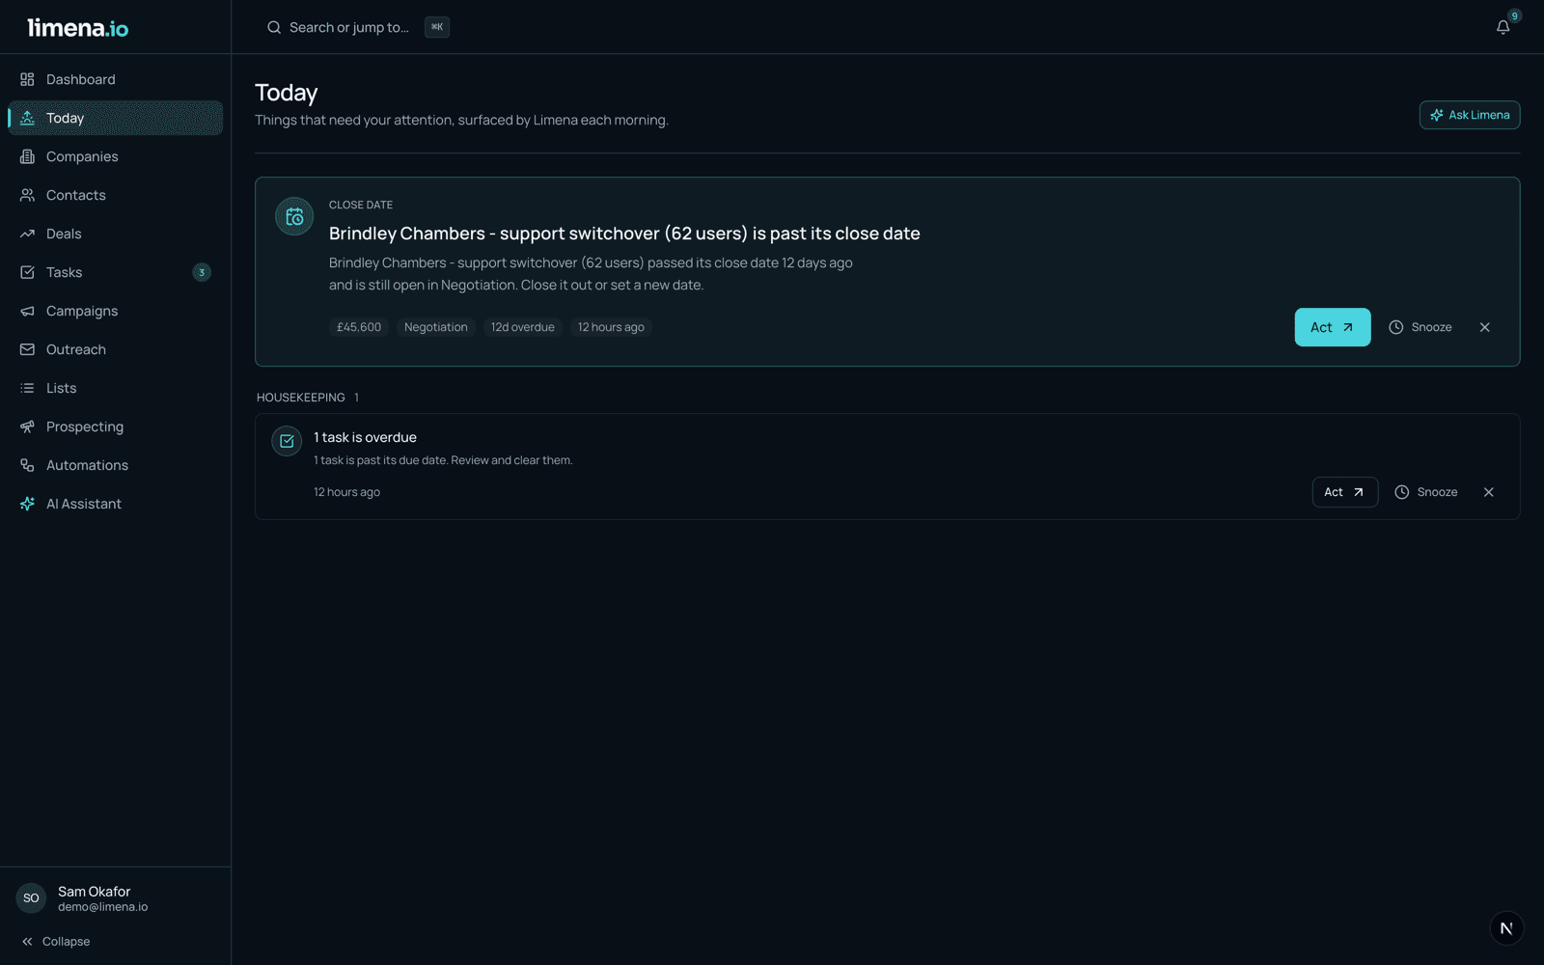The width and height of the screenshot is (1544, 965).
Task: Go to the Today page
Action: click(115, 118)
